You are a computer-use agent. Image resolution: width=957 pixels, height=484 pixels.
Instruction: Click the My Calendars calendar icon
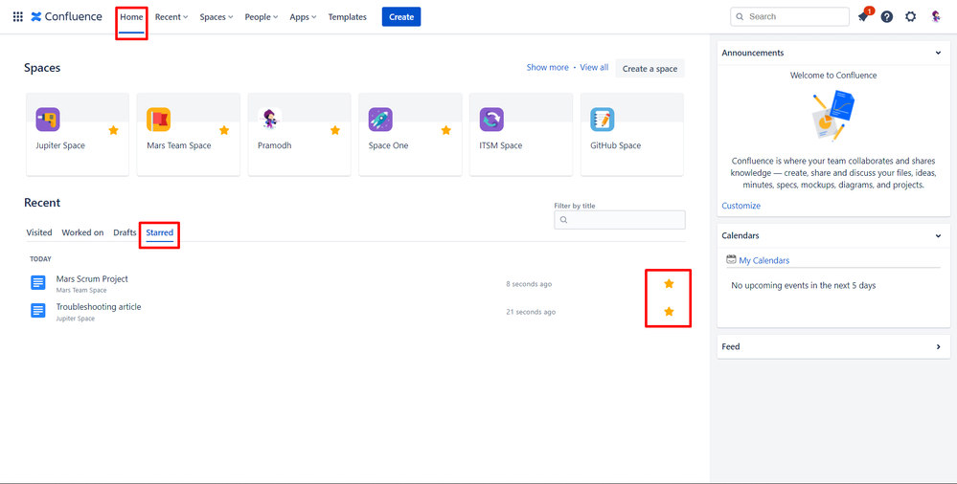point(731,259)
